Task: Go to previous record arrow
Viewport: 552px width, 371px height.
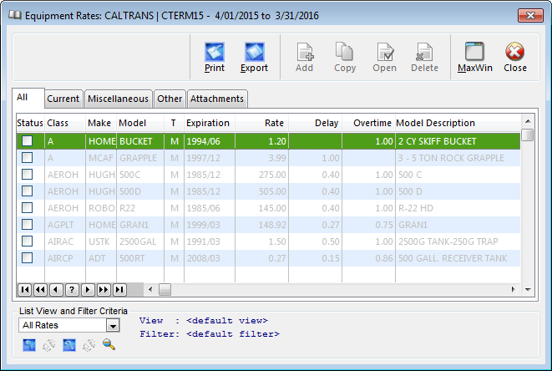Action: (x=56, y=290)
